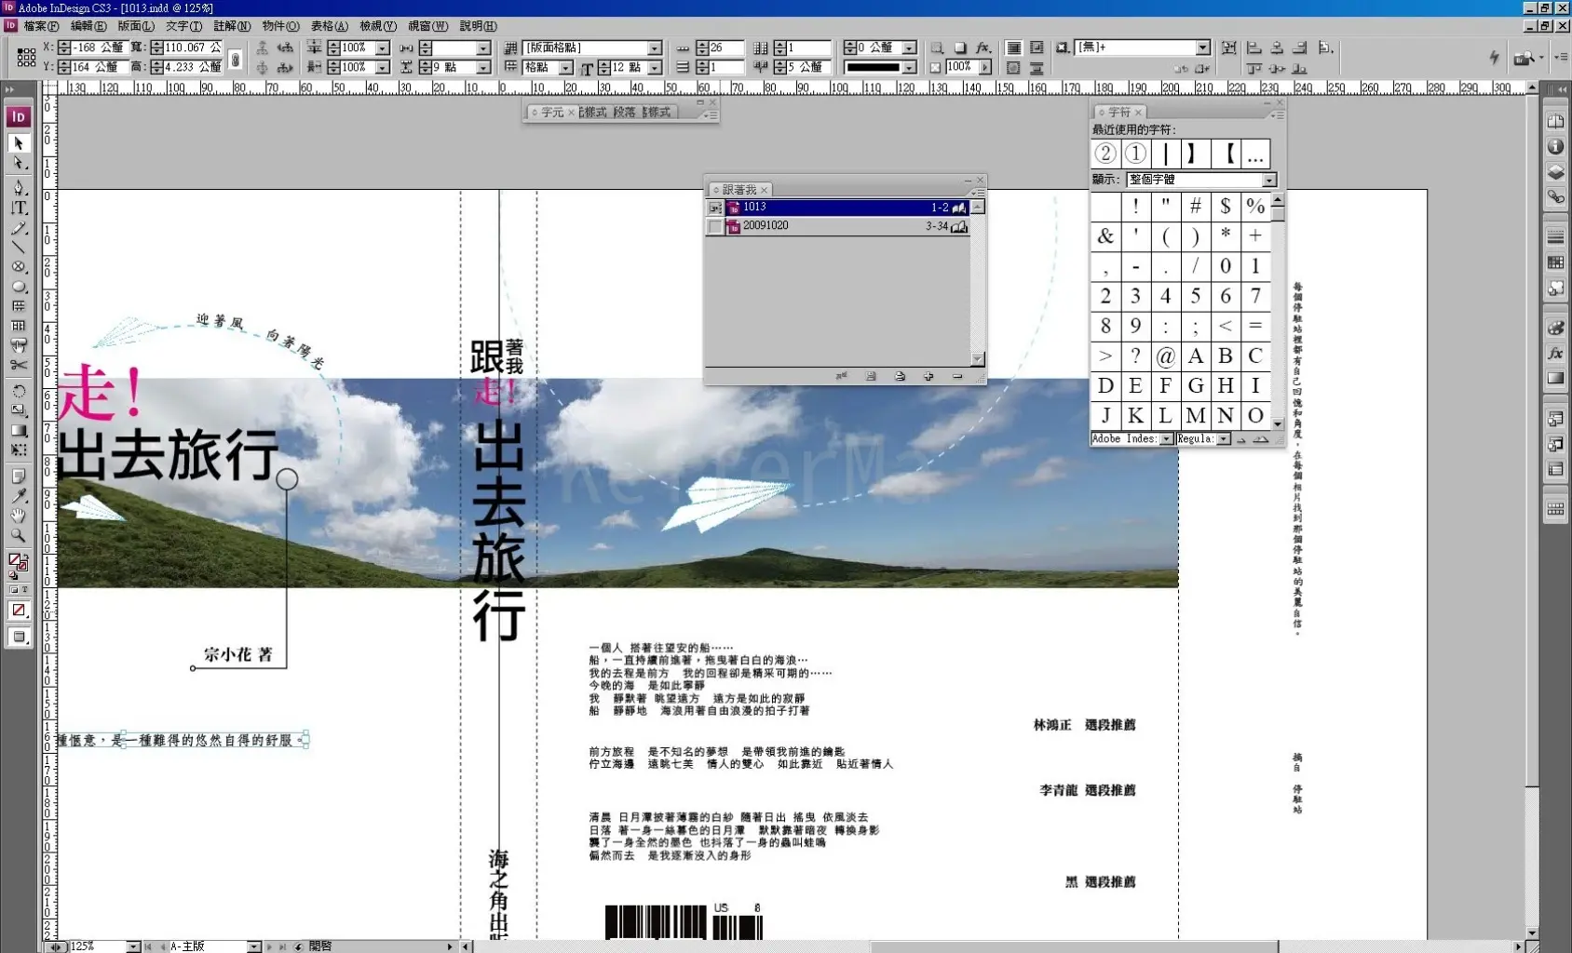
Task: Insert the @ glyph from the glyphs panel
Action: coord(1165,356)
